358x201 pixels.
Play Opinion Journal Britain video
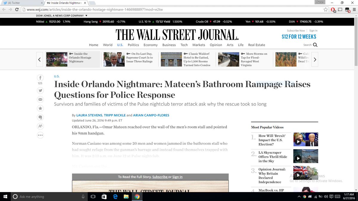[306, 173]
